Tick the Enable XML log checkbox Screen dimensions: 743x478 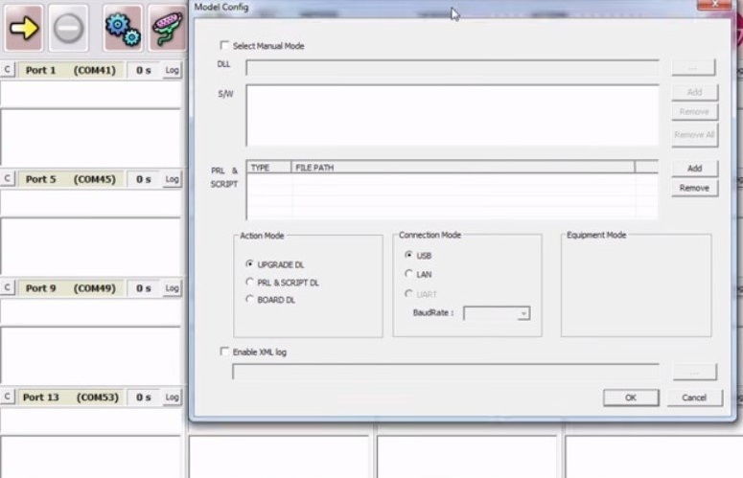[x=224, y=352]
